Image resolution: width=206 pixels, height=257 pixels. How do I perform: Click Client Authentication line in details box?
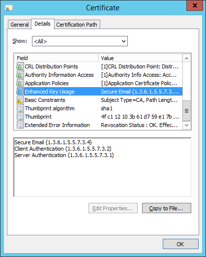tap(63, 149)
